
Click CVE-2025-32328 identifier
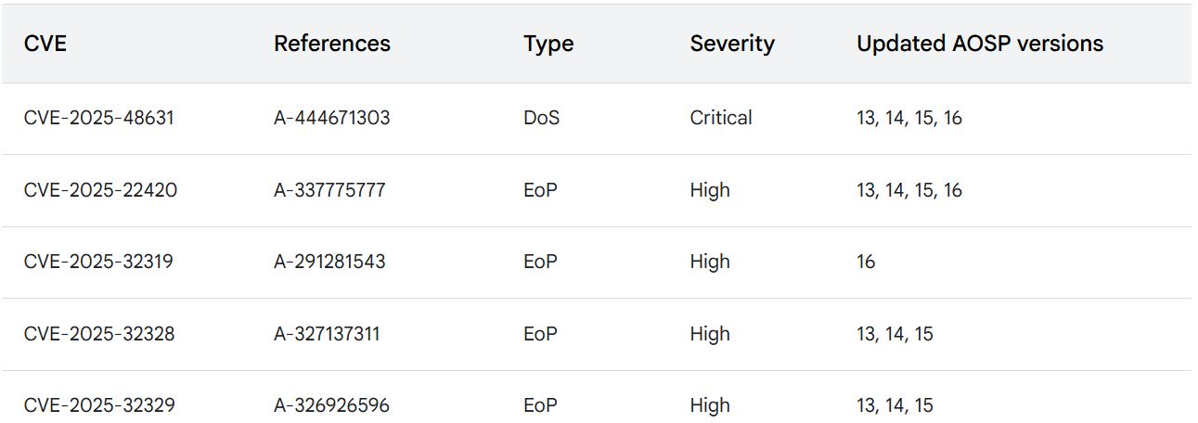coord(99,334)
